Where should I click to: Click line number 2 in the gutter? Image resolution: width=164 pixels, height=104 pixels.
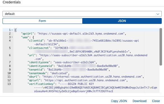(x=10, y=34)
